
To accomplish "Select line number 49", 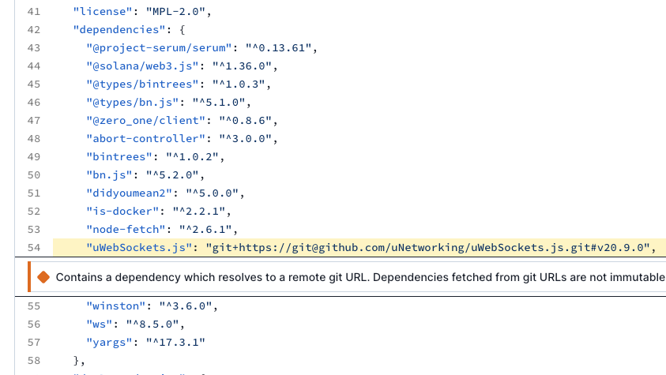I will coord(33,157).
